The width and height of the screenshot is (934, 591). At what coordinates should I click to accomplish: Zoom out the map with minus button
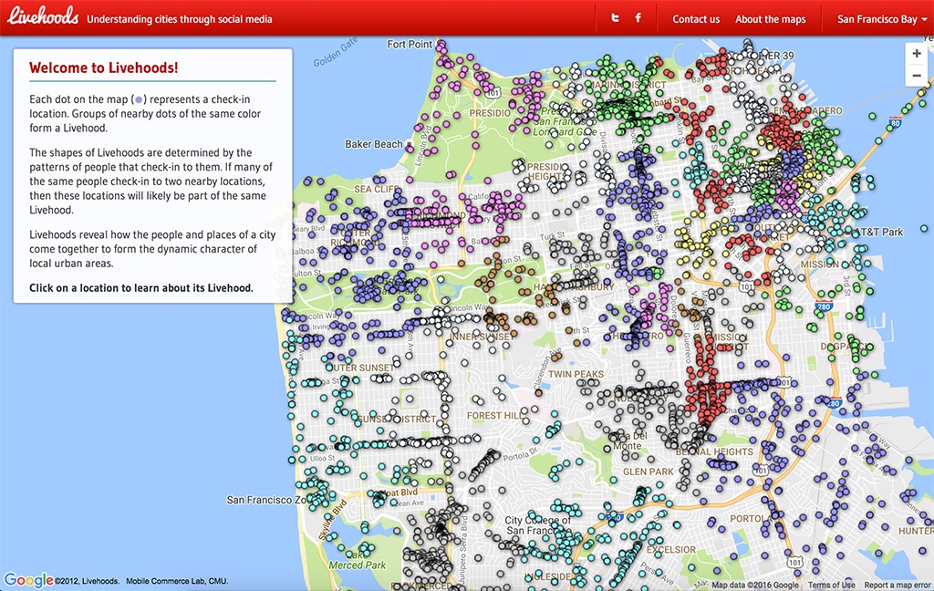click(x=916, y=76)
